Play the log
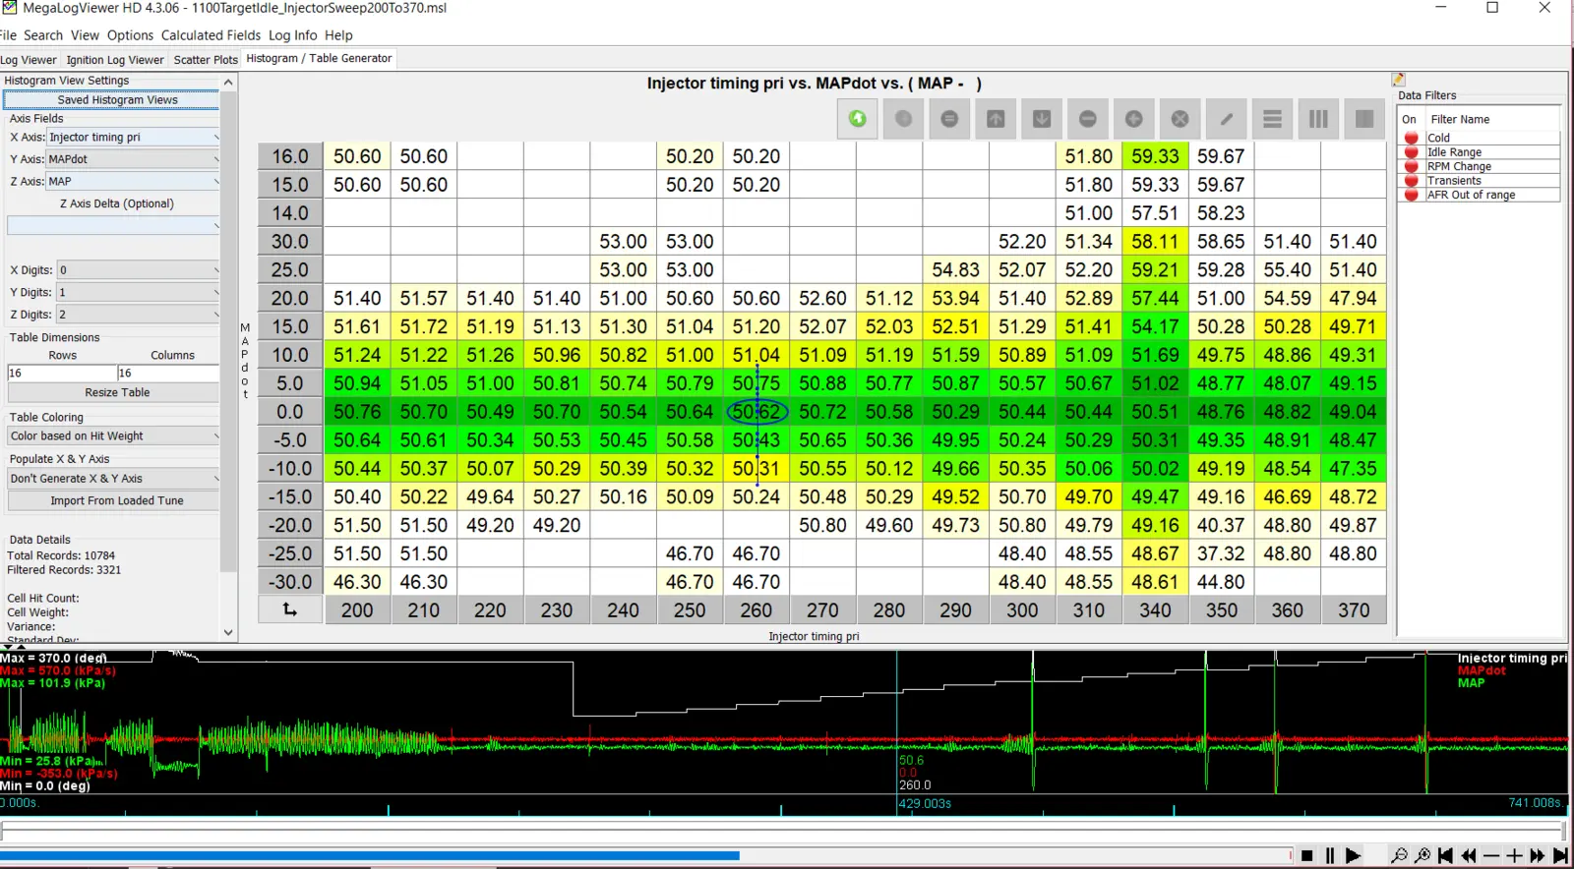 [x=1353, y=856]
